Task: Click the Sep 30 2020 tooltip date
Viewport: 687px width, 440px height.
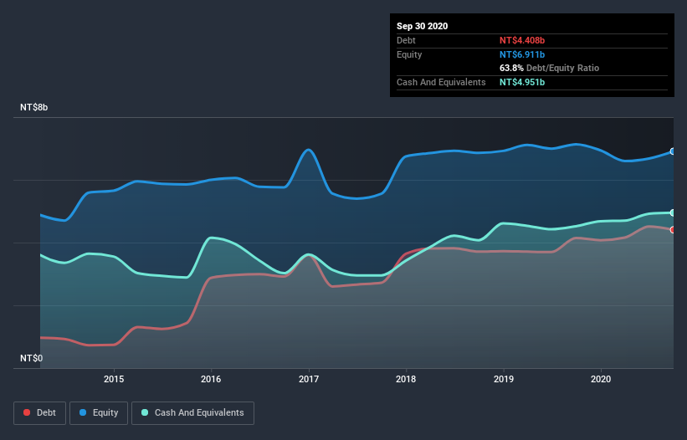Action: 422,26
